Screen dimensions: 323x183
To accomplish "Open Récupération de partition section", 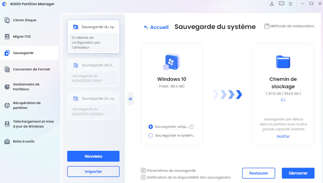I will click(29, 105).
